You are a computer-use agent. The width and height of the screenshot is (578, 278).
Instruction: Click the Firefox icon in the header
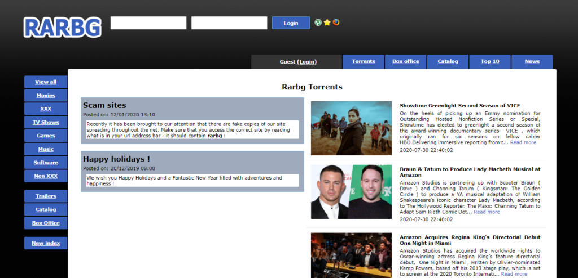tap(336, 22)
